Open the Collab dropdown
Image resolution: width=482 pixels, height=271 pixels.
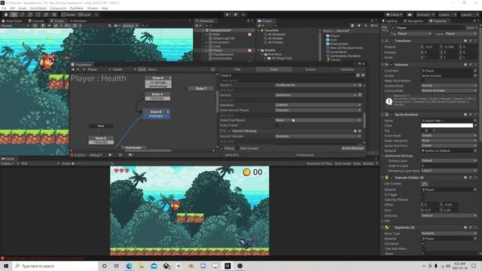[x=394, y=14]
